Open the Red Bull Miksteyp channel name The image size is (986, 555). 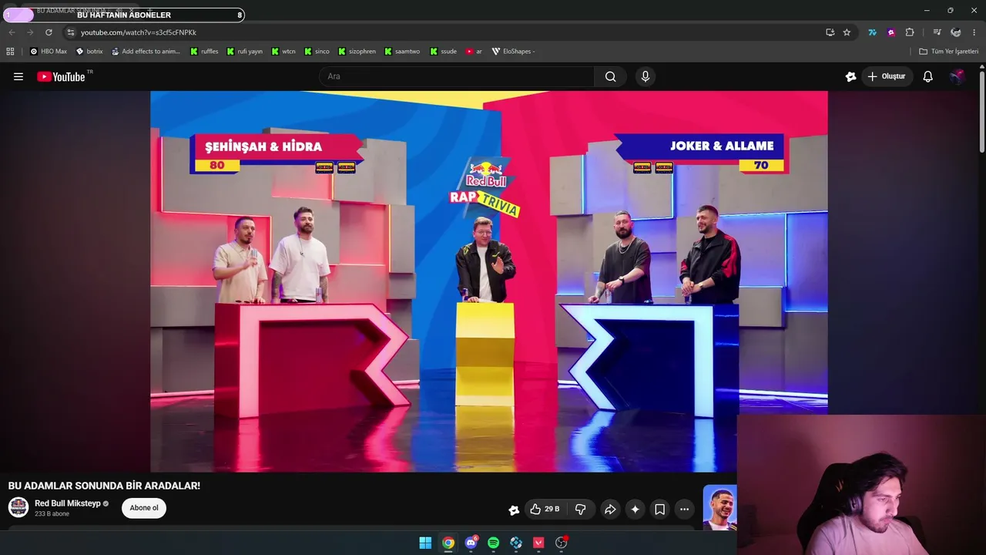tap(68, 503)
